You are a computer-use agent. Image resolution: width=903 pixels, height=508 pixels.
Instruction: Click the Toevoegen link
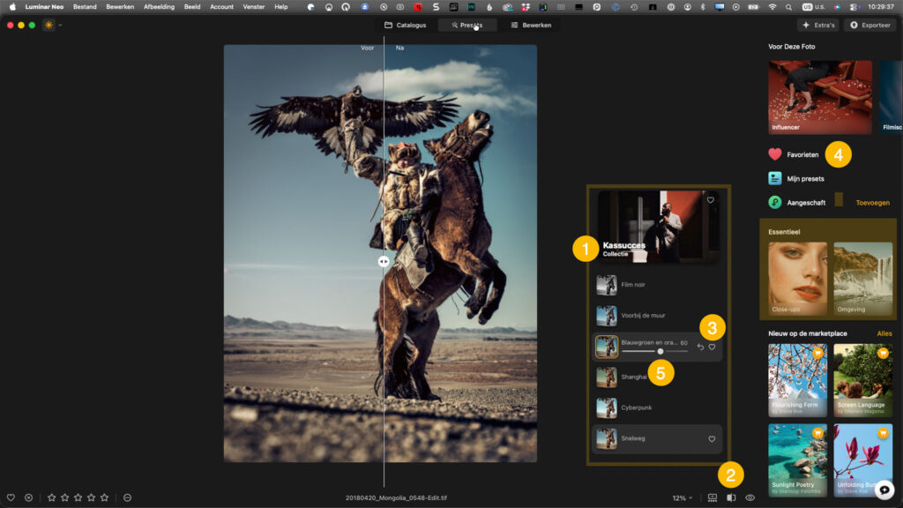click(872, 203)
